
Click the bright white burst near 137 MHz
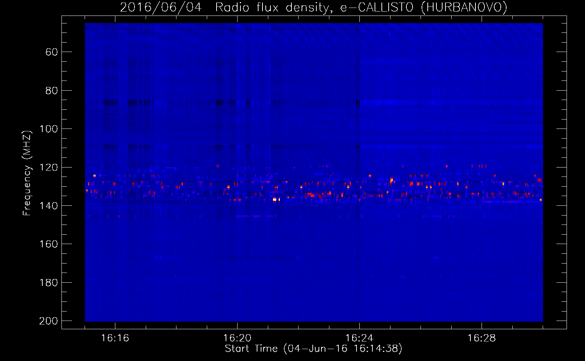tap(275, 199)
